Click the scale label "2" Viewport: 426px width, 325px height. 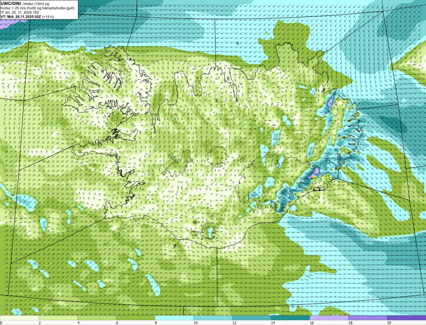40,323
